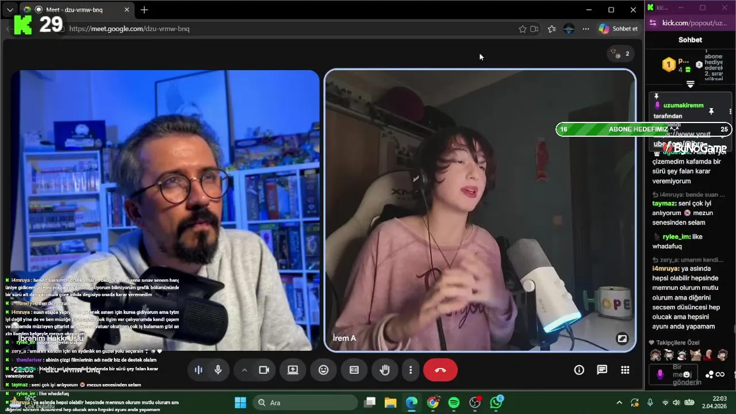Open Task View on the taskbar
The image size is (736, 414).
(x=370, y=402)
